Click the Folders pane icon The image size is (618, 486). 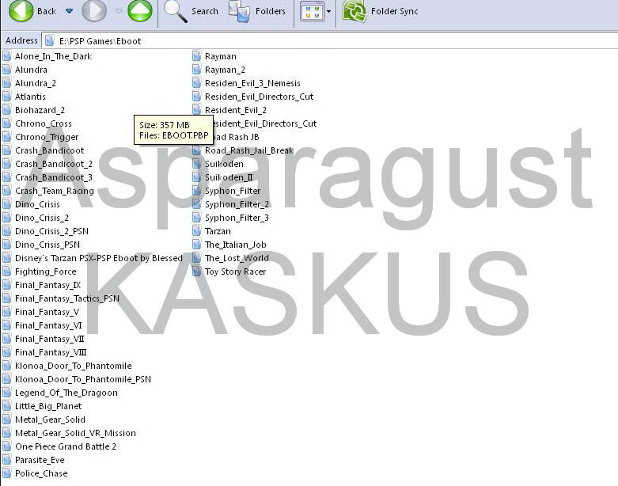click(239, 11)
